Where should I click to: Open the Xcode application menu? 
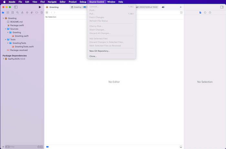[12, 2]
